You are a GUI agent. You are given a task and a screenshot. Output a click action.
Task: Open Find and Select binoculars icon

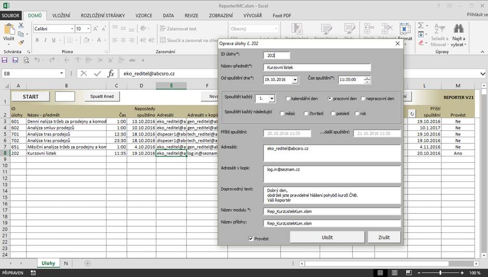coord(458,29)
